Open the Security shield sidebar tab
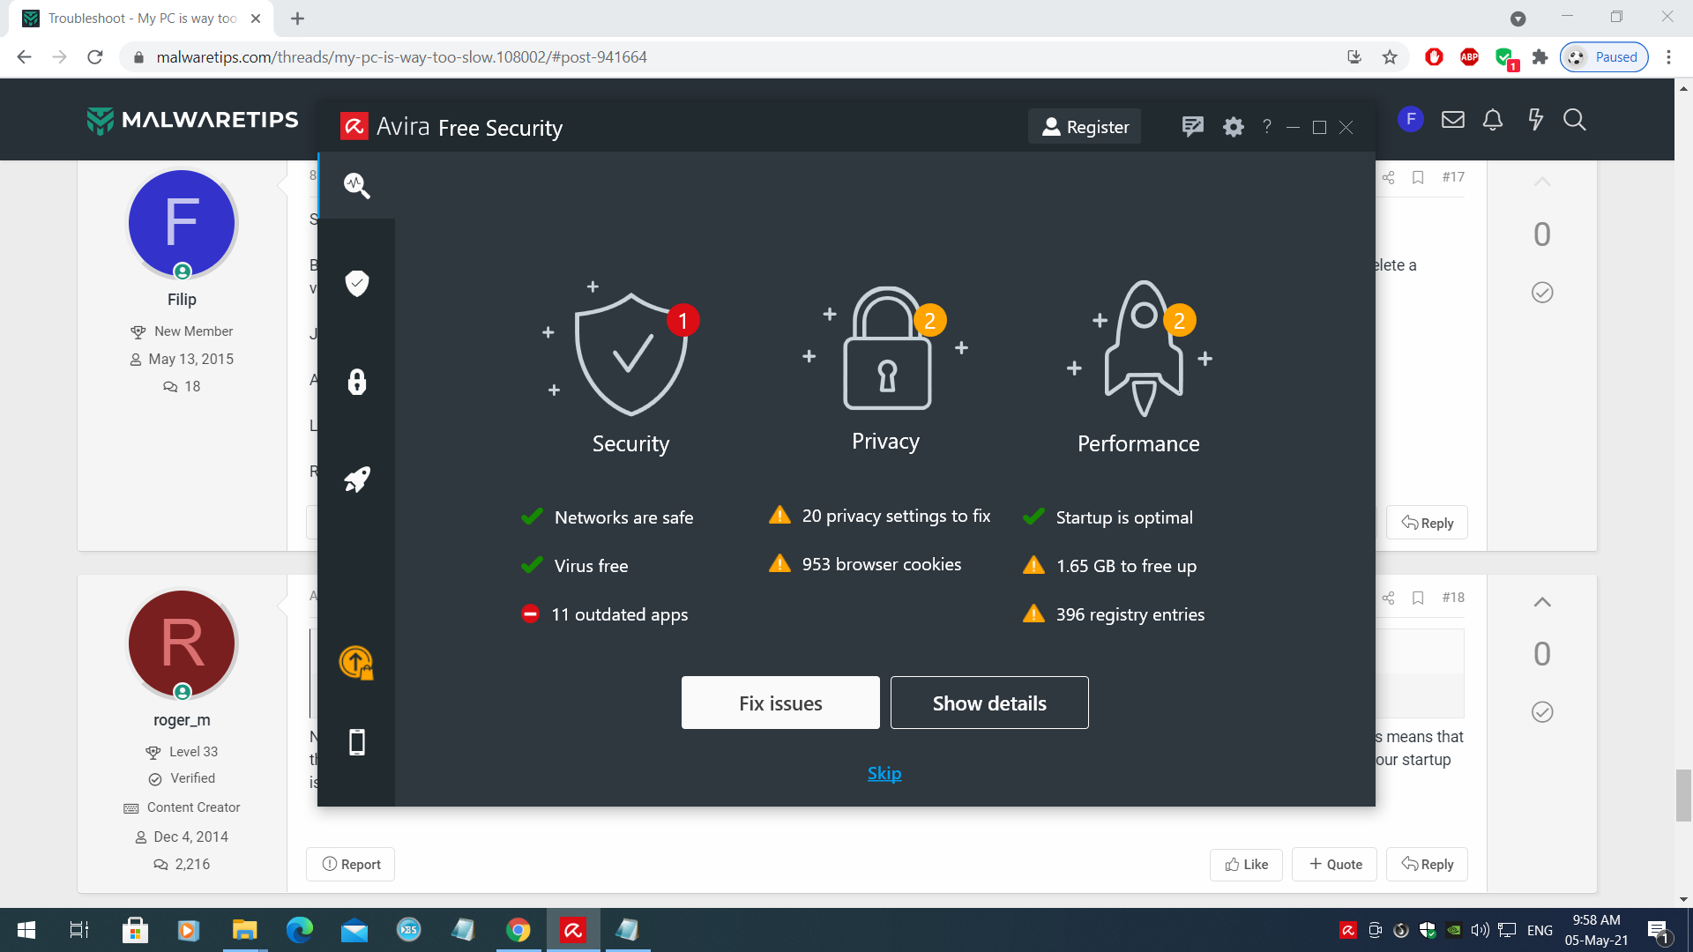 point(356,283)
